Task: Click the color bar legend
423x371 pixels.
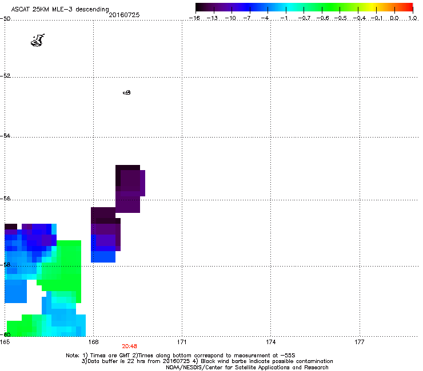Action: pos(304,7)
